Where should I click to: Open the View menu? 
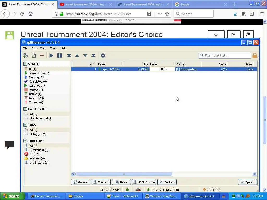[43, 48]
